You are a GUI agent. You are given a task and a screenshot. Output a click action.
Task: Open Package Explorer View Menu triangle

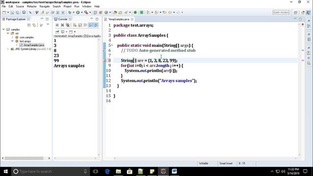(48, 25)
